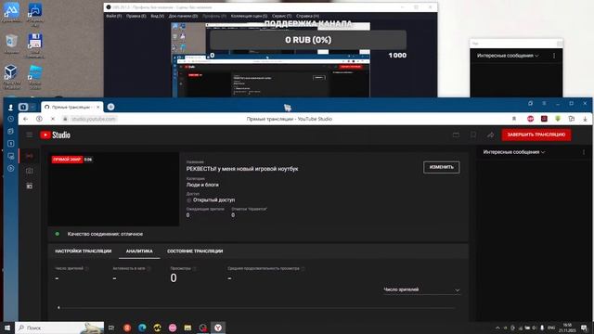Click Открытый доступ visibility text
Screen dimensions: 594x334
click(x=213, y=200)
